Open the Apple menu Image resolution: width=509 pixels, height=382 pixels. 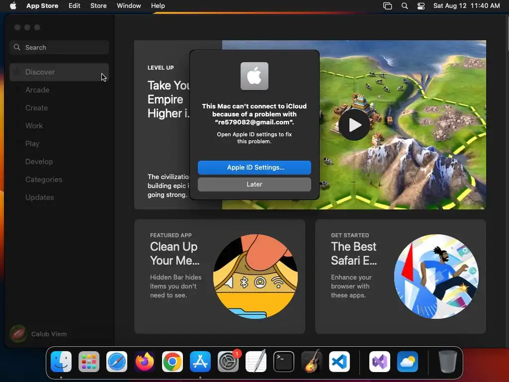pyautogui.click(x=13, y=5)
